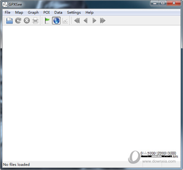Click the Print toolbar icon
This screenshot has width=183, height=170.
35,21
